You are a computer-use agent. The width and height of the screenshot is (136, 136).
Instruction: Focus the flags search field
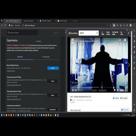tap(22, 33)
